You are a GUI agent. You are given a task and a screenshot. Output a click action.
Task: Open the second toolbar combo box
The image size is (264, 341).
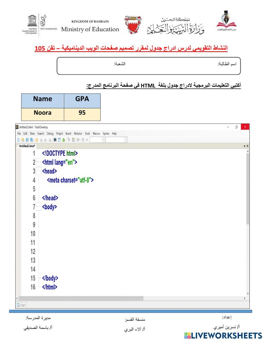[116, 139]
